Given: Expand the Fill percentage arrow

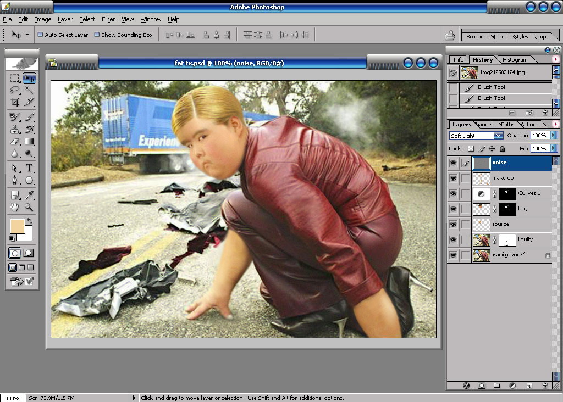Looking at the screenshot, I should point(554,148).
